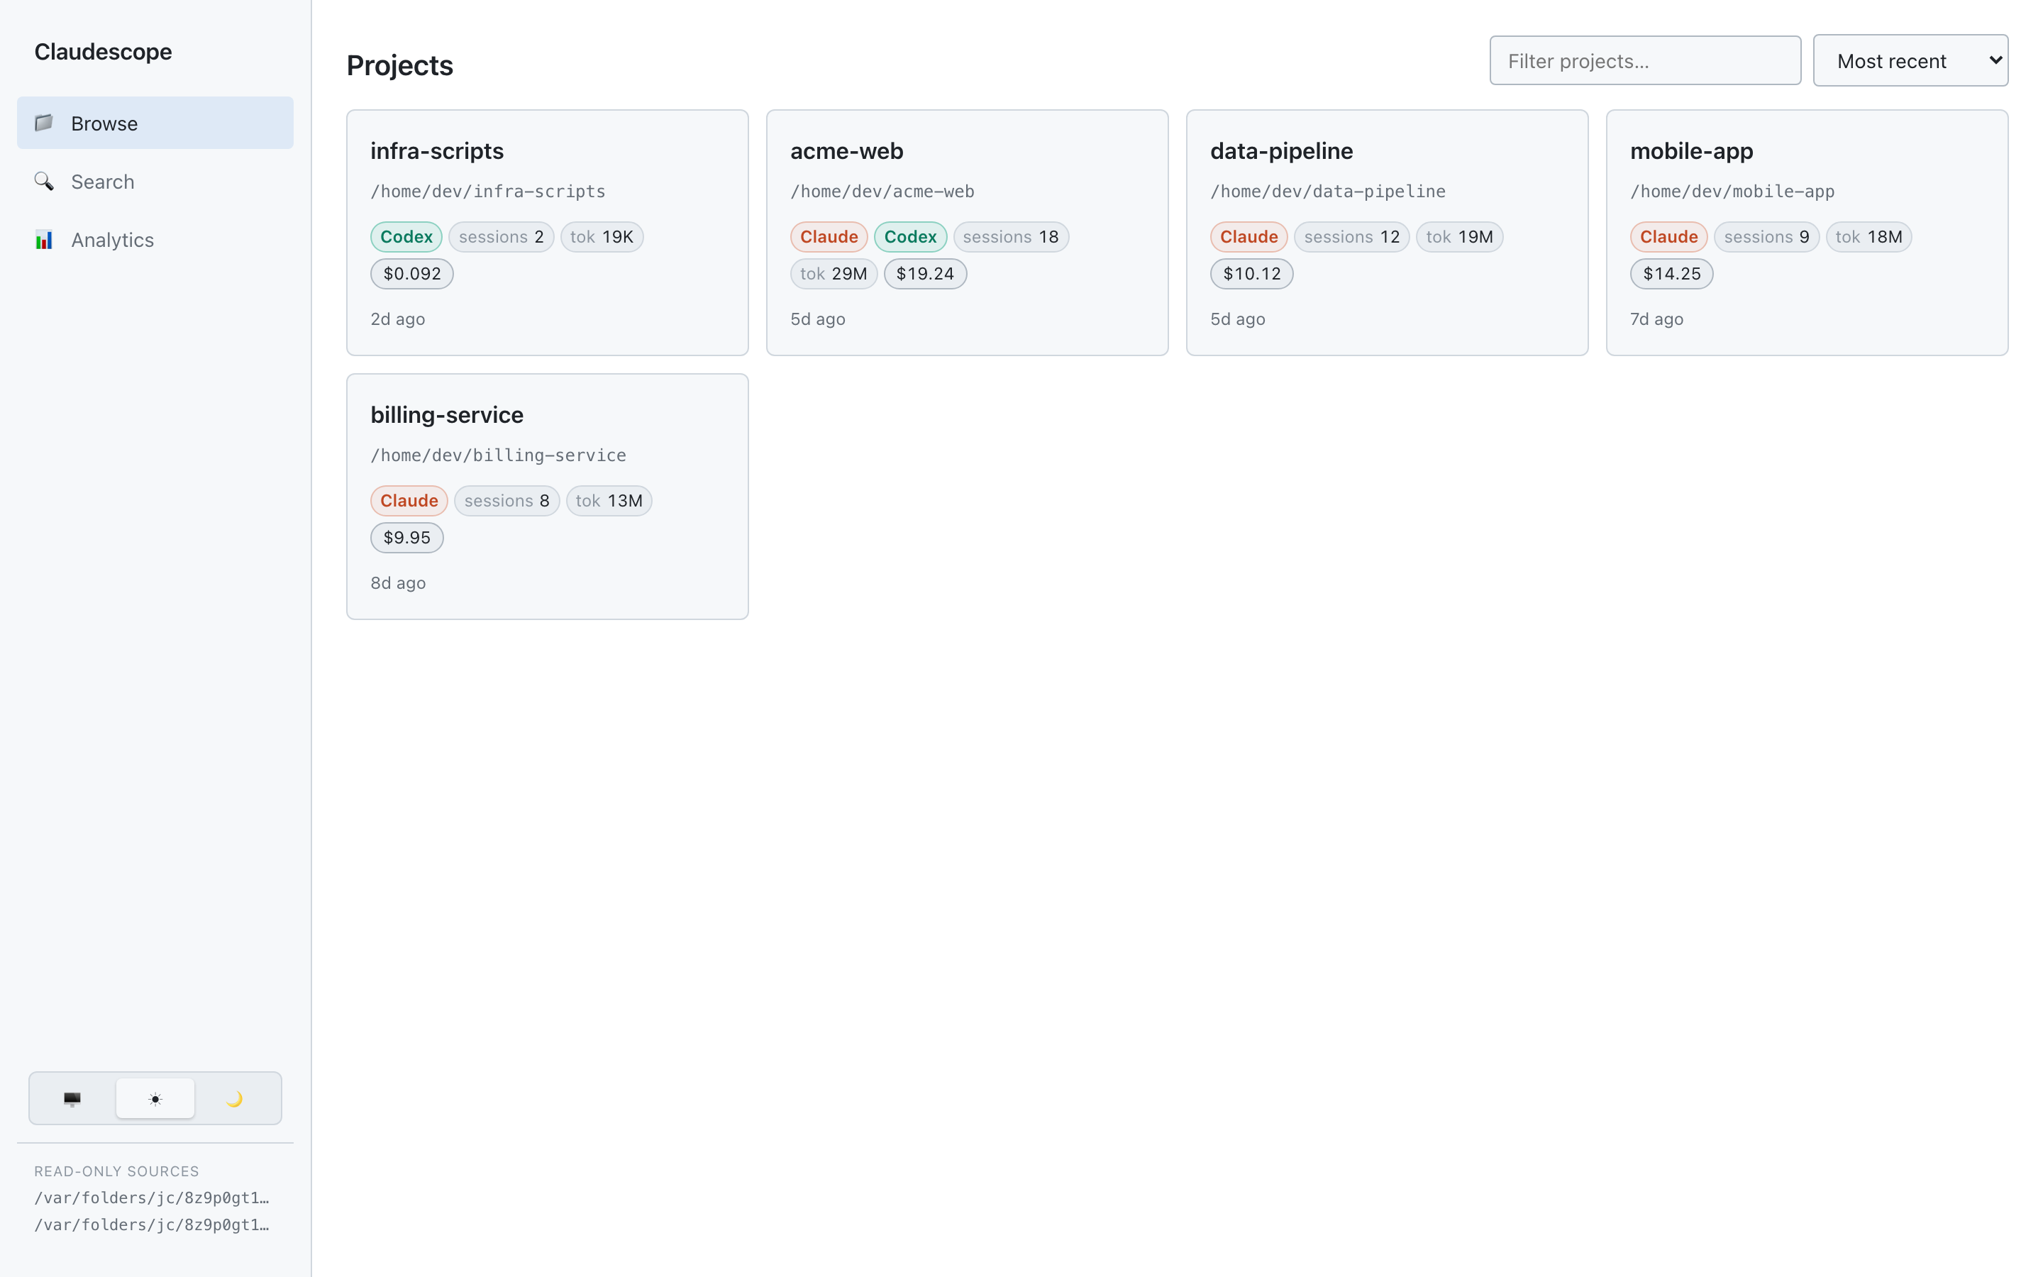Click the first /var/folders source path

click(152, 1198)
